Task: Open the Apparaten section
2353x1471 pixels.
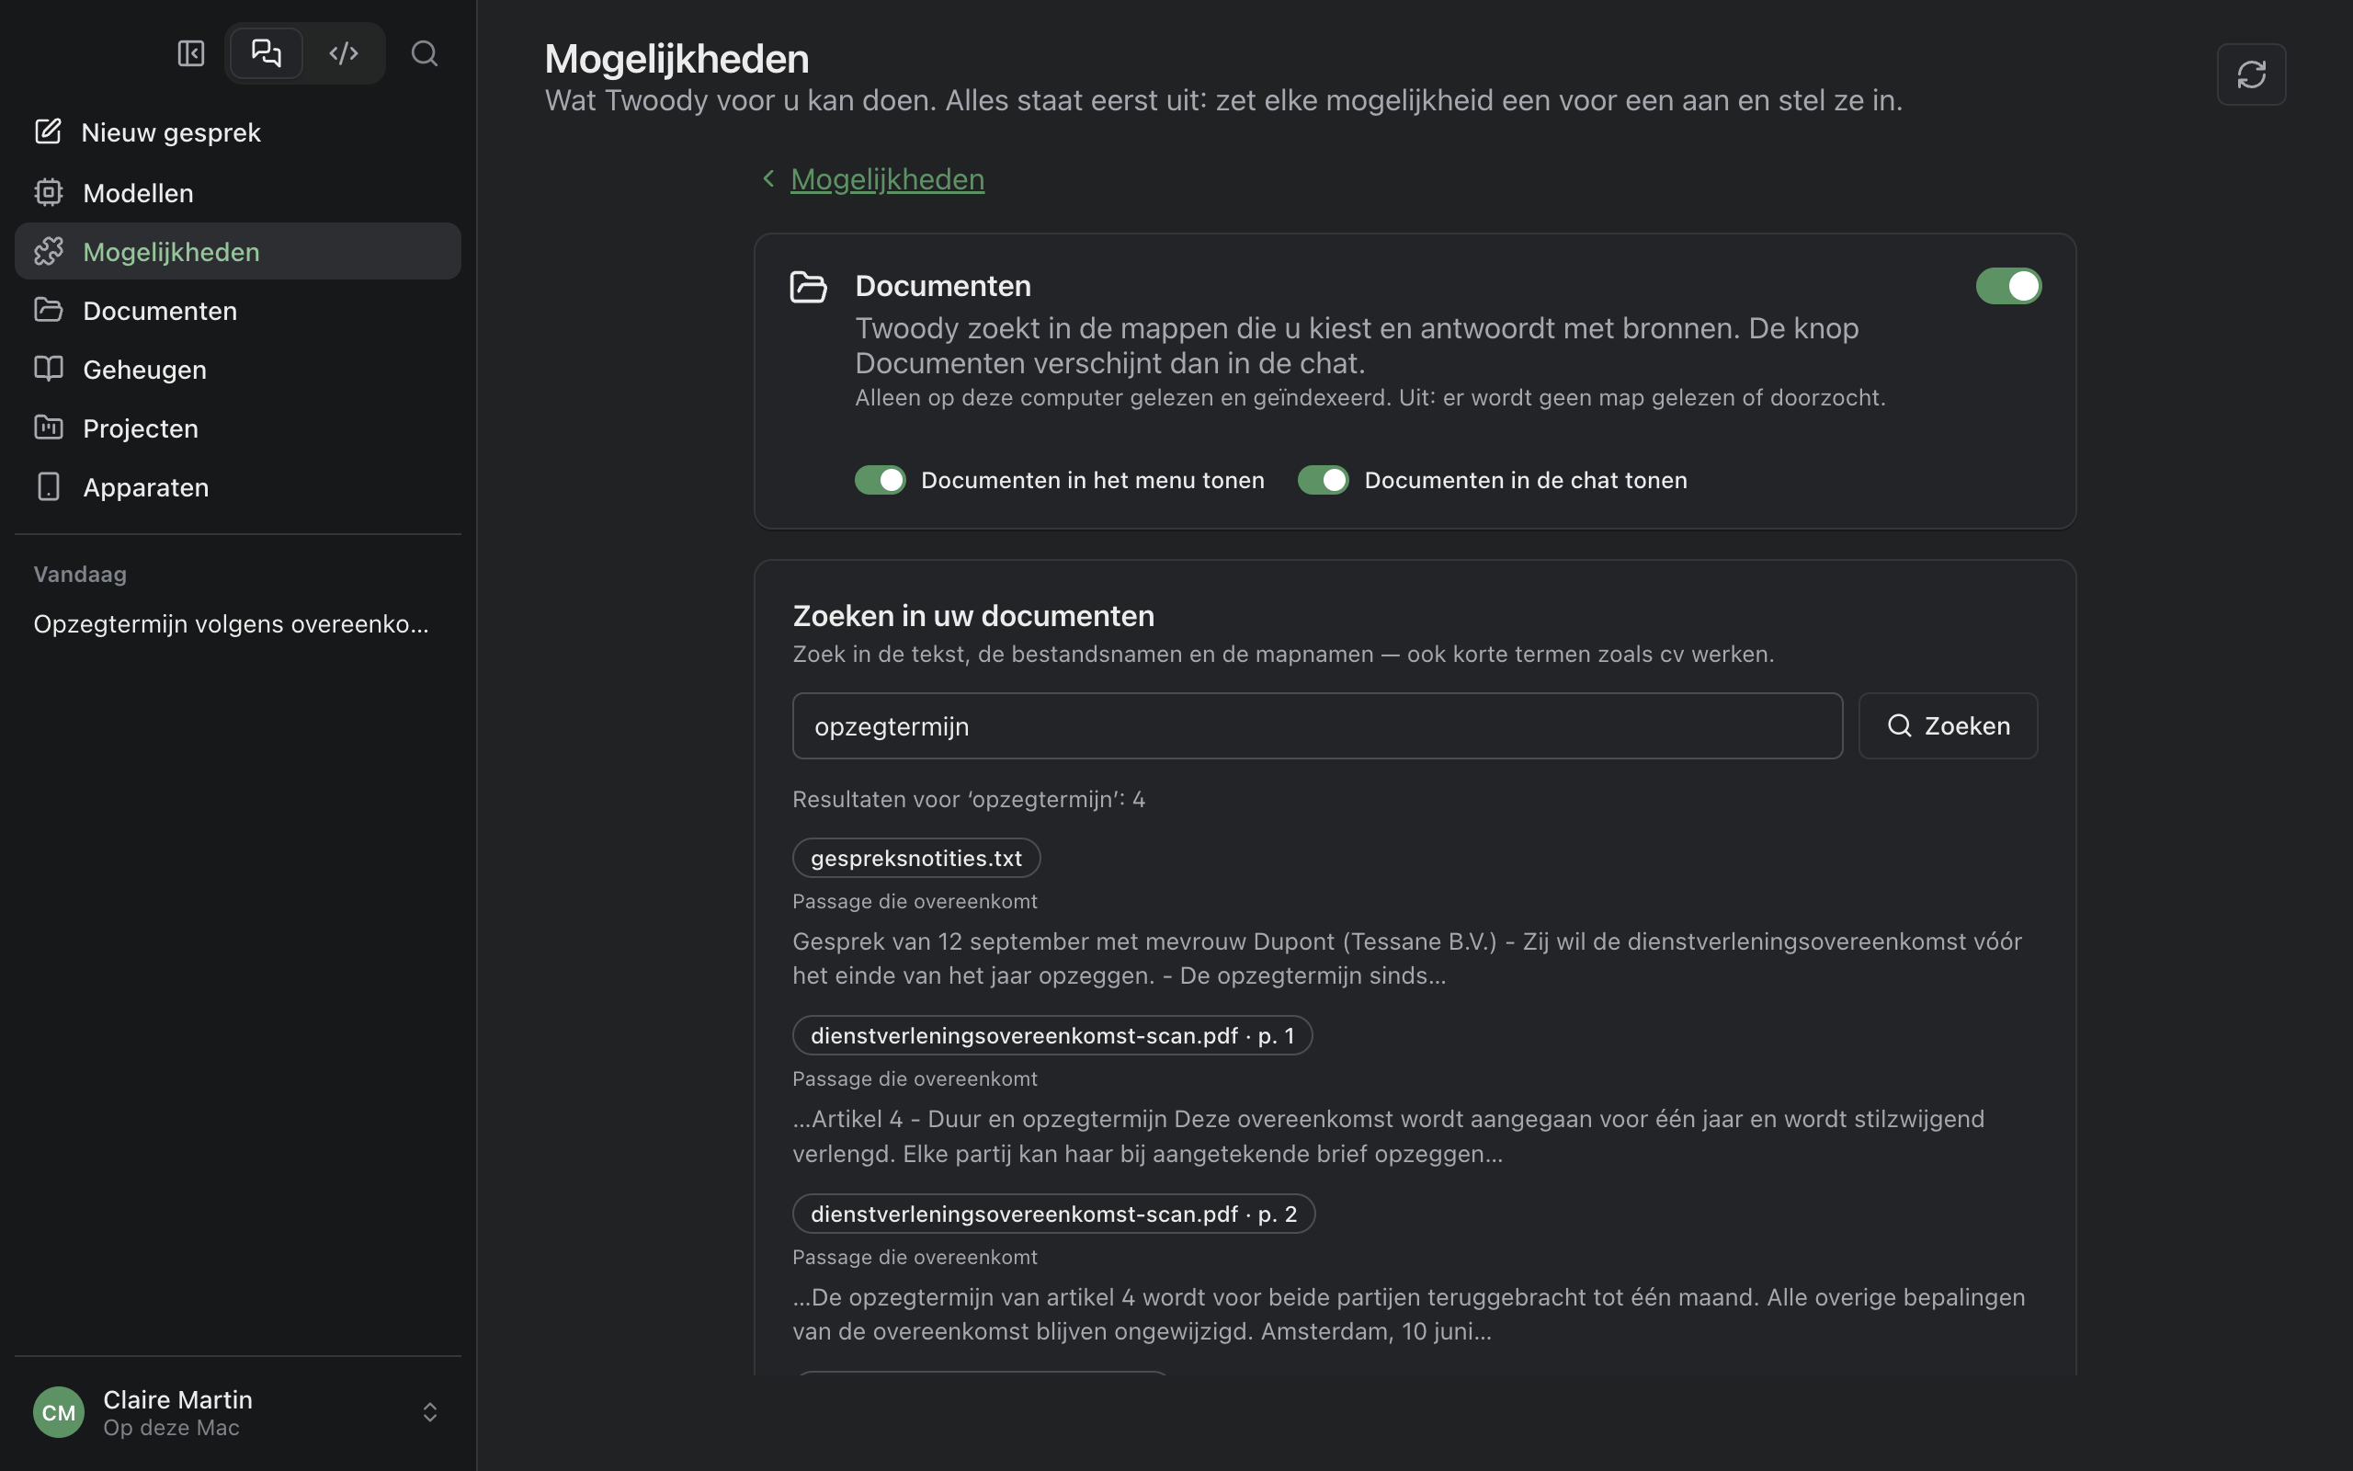Action: (x=237, y=487)
